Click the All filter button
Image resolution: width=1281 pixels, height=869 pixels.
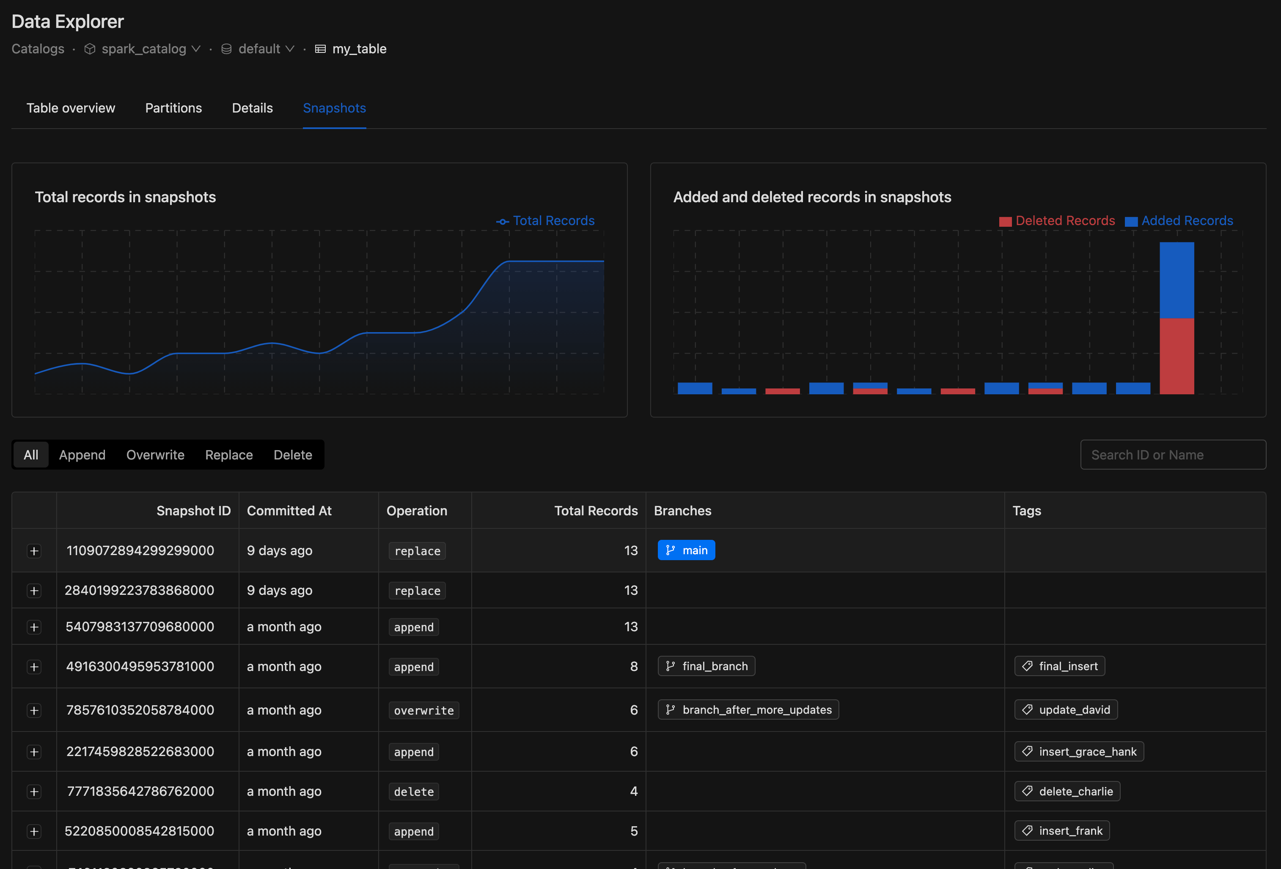point(29,454)
